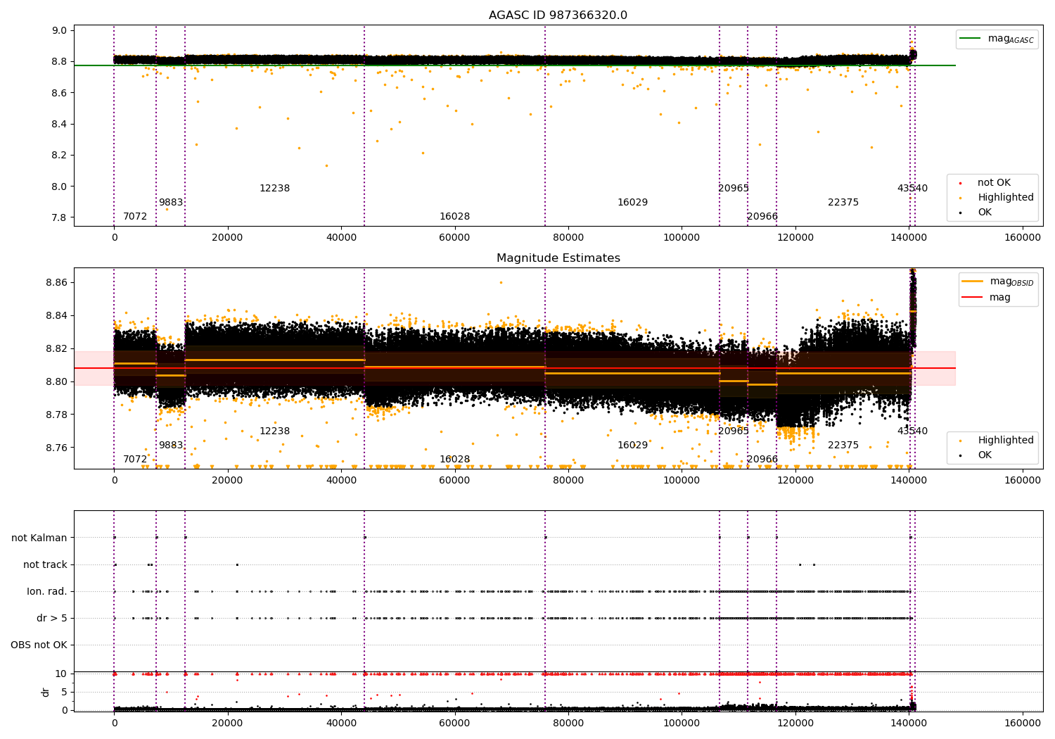The image size is (1055, 739).
Task: Click the 160000 x-axis tick of top plot
Action: pyautogui.click(x=1022, y=238)
